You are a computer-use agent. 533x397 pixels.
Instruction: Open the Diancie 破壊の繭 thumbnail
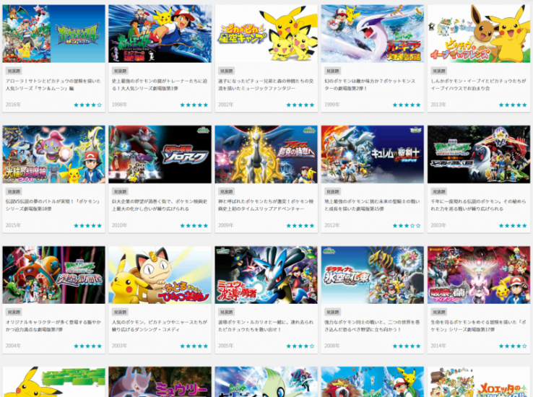[479, 275]
